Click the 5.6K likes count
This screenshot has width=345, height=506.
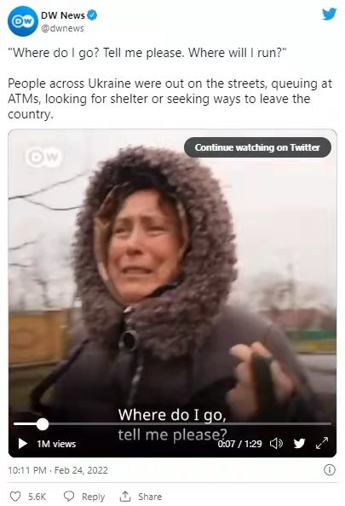(37, 497)
